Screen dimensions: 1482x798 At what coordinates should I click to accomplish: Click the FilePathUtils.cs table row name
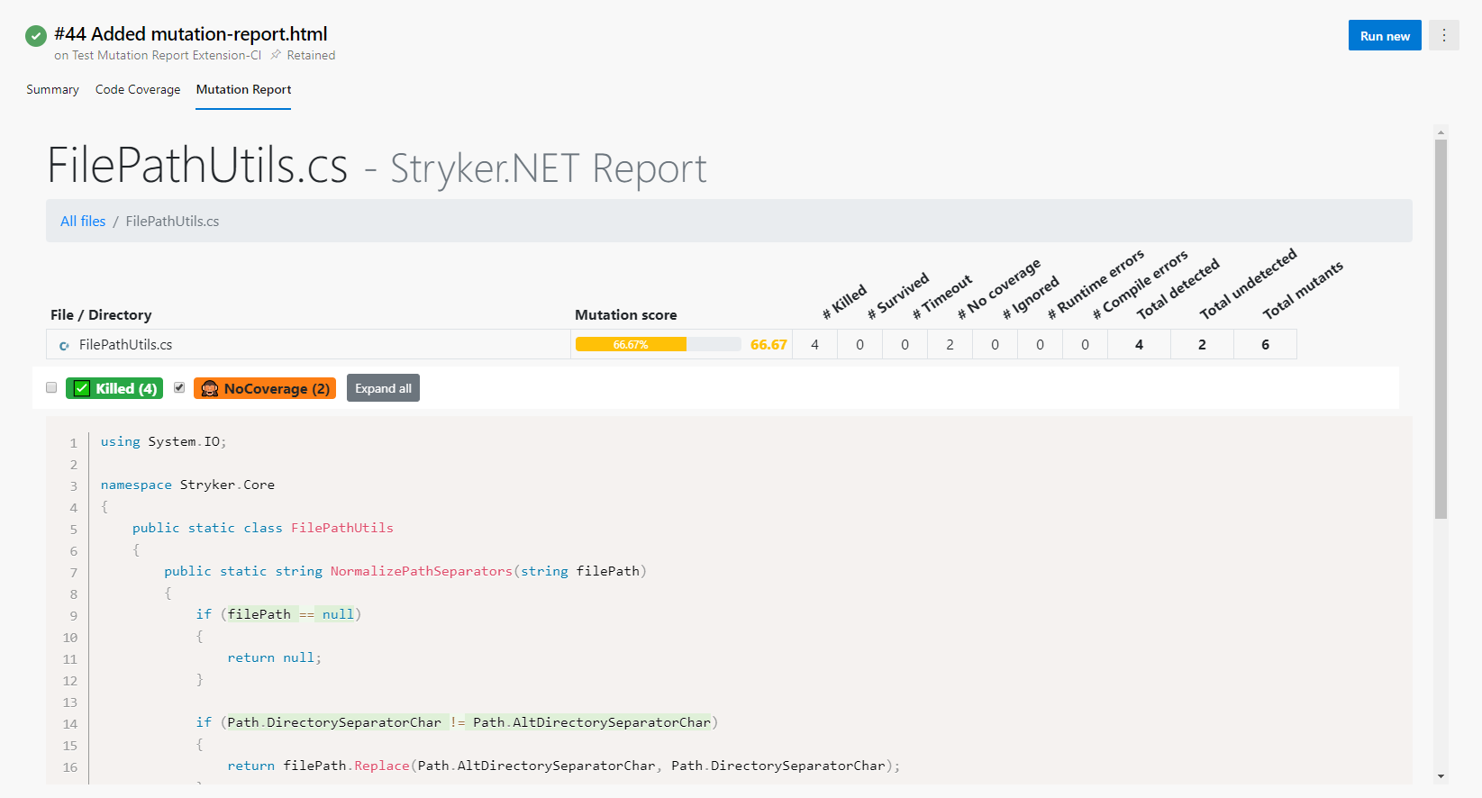point(125,344)
